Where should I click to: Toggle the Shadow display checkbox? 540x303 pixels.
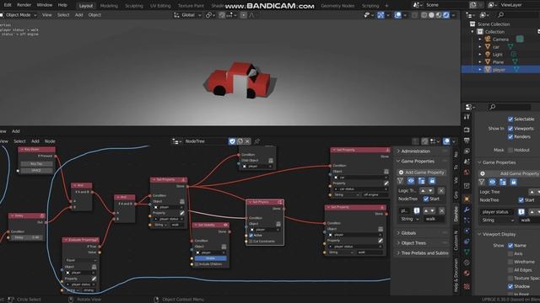[510, 286]
